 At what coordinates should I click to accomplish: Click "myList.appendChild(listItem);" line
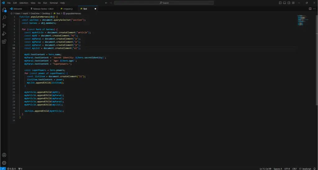pyautogui.click(x=45, y=83)
